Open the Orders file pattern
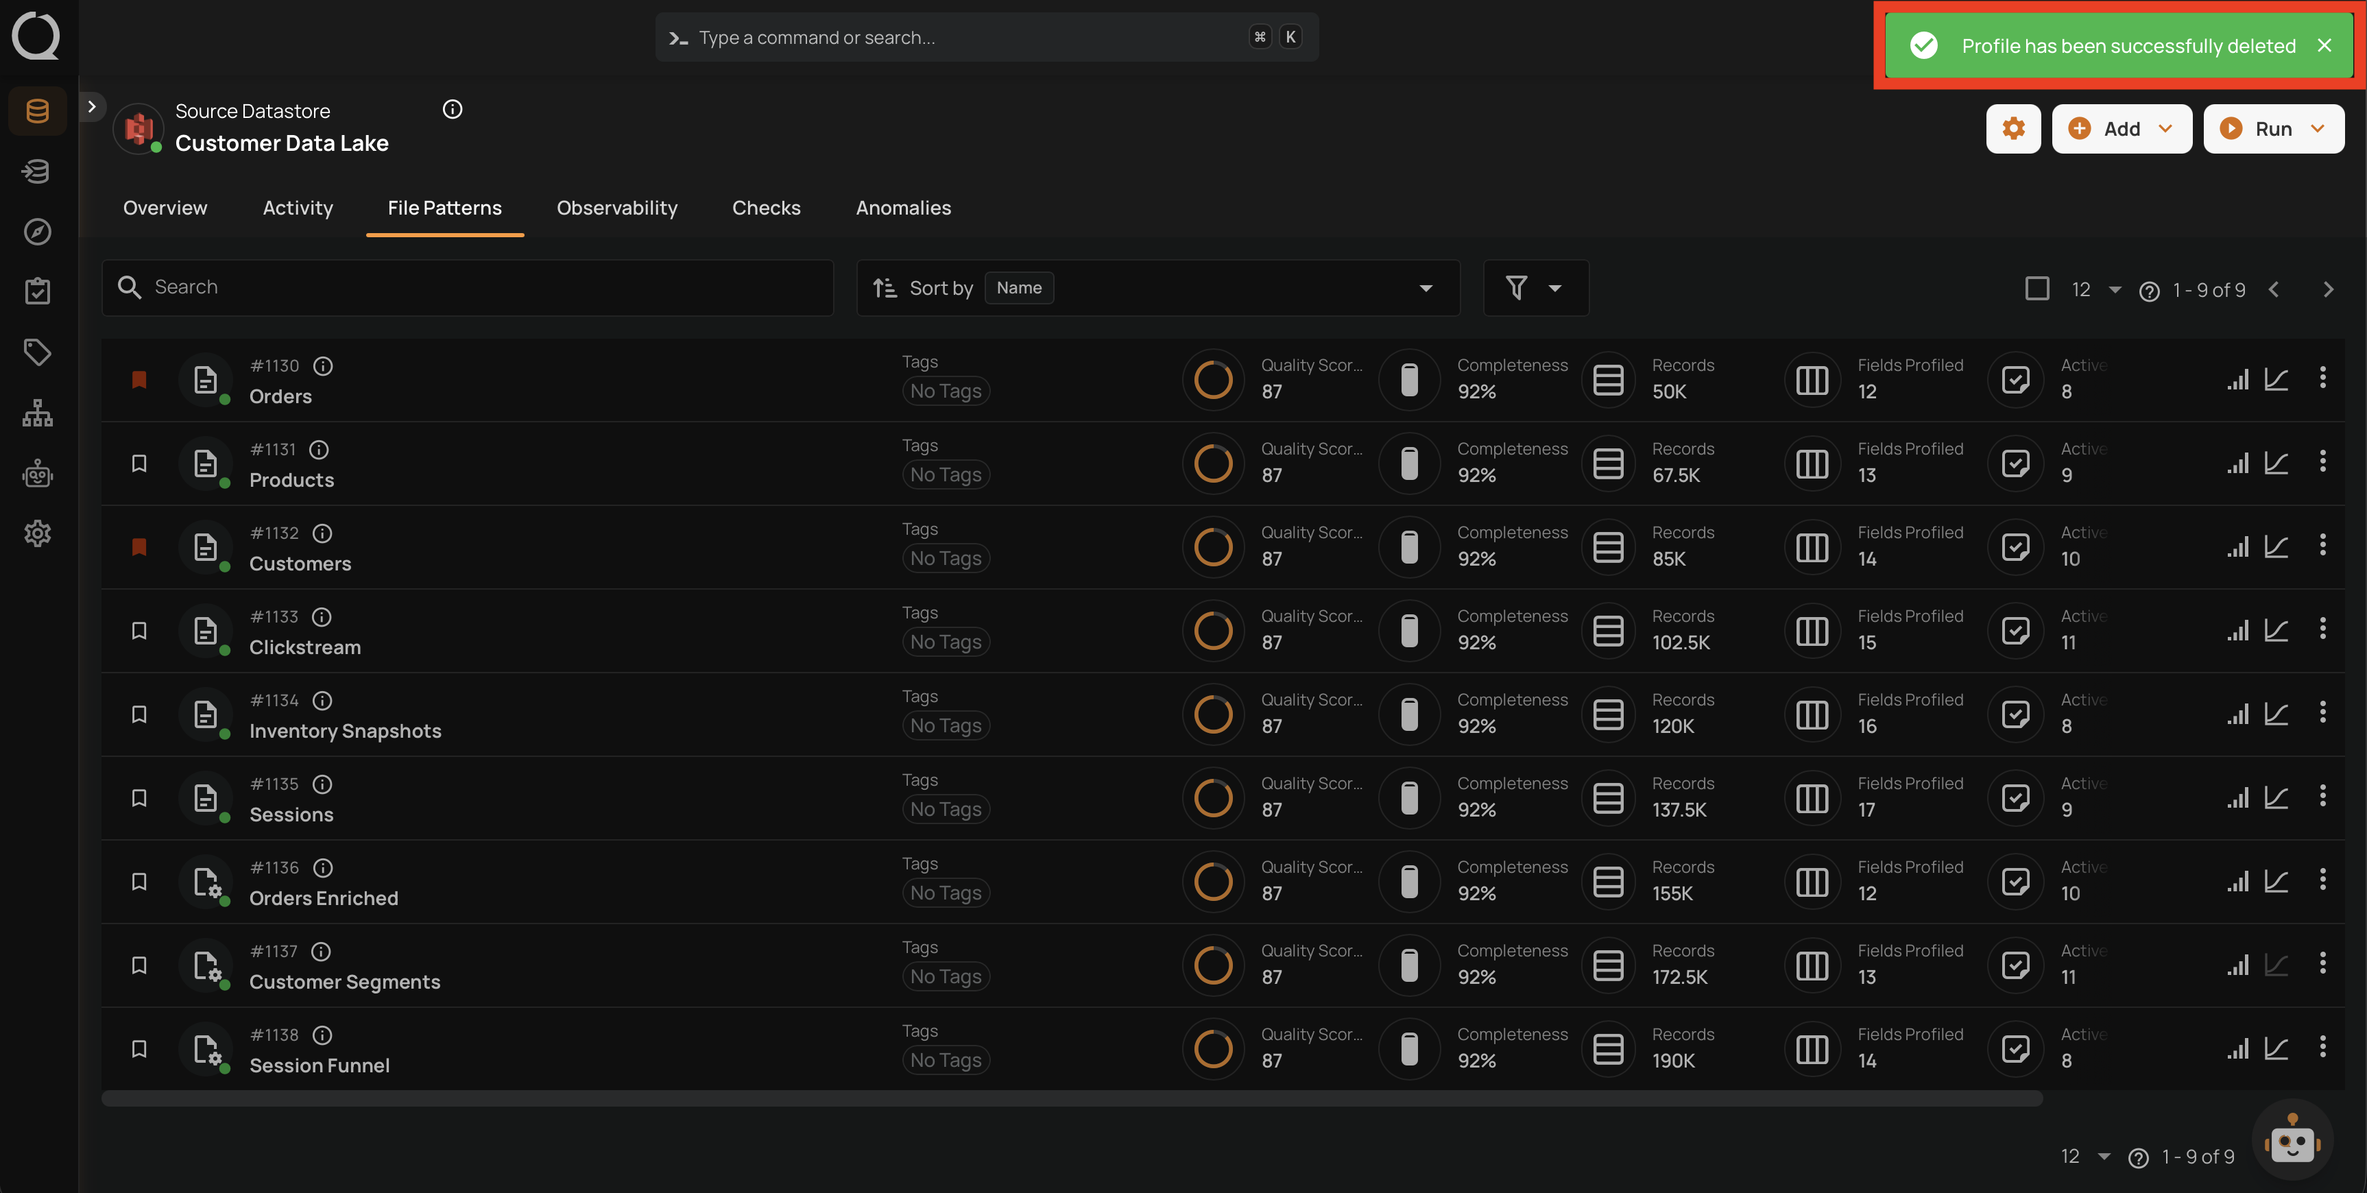 [x=280, y=396]
